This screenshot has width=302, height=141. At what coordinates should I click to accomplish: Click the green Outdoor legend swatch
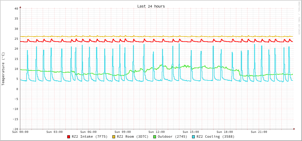154,137
